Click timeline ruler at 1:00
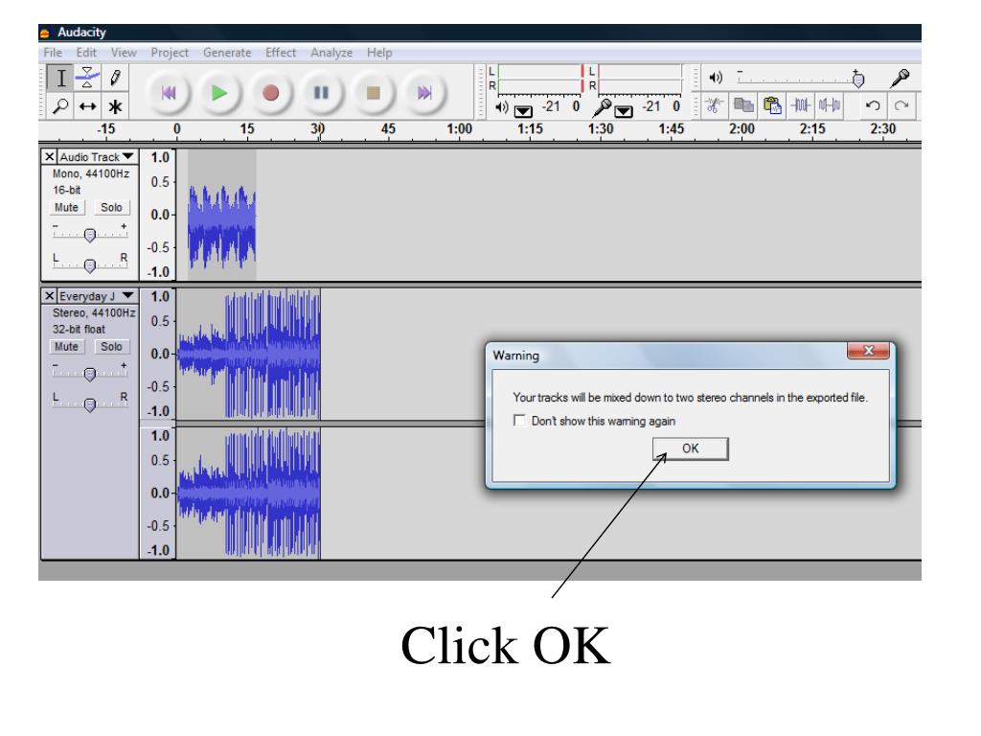This screenshot has height=736, width=981. point(459,130)
